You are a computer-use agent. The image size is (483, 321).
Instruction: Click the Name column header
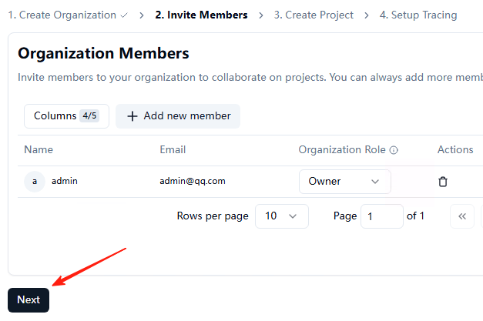tap(39, 150)
